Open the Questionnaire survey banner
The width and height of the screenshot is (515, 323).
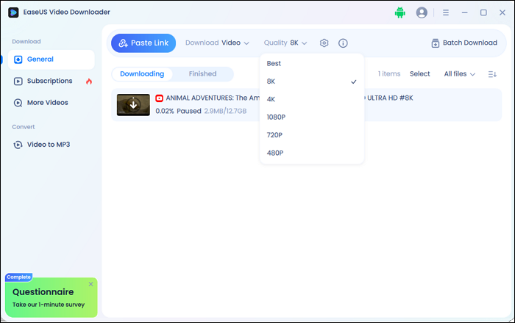tap(51, 297)
